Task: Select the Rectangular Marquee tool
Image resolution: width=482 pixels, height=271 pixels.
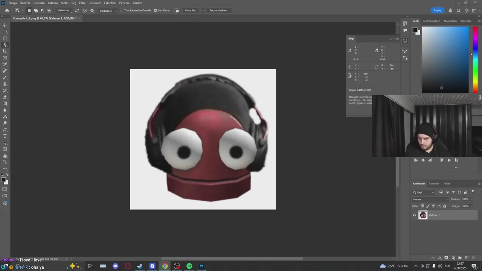Action: [5, 32]
